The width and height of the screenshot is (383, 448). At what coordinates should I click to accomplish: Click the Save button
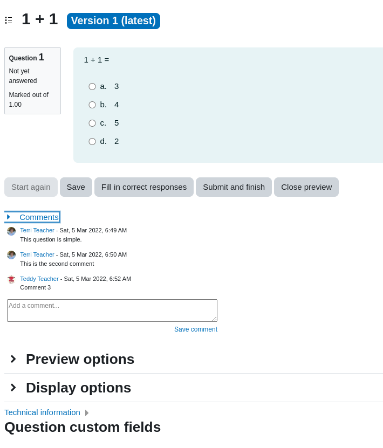click(x=76, y=187)
